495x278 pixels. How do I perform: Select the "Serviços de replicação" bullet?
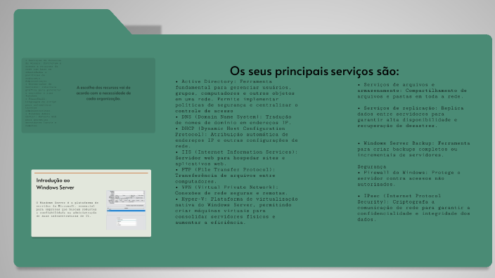[x=411, y=117]
